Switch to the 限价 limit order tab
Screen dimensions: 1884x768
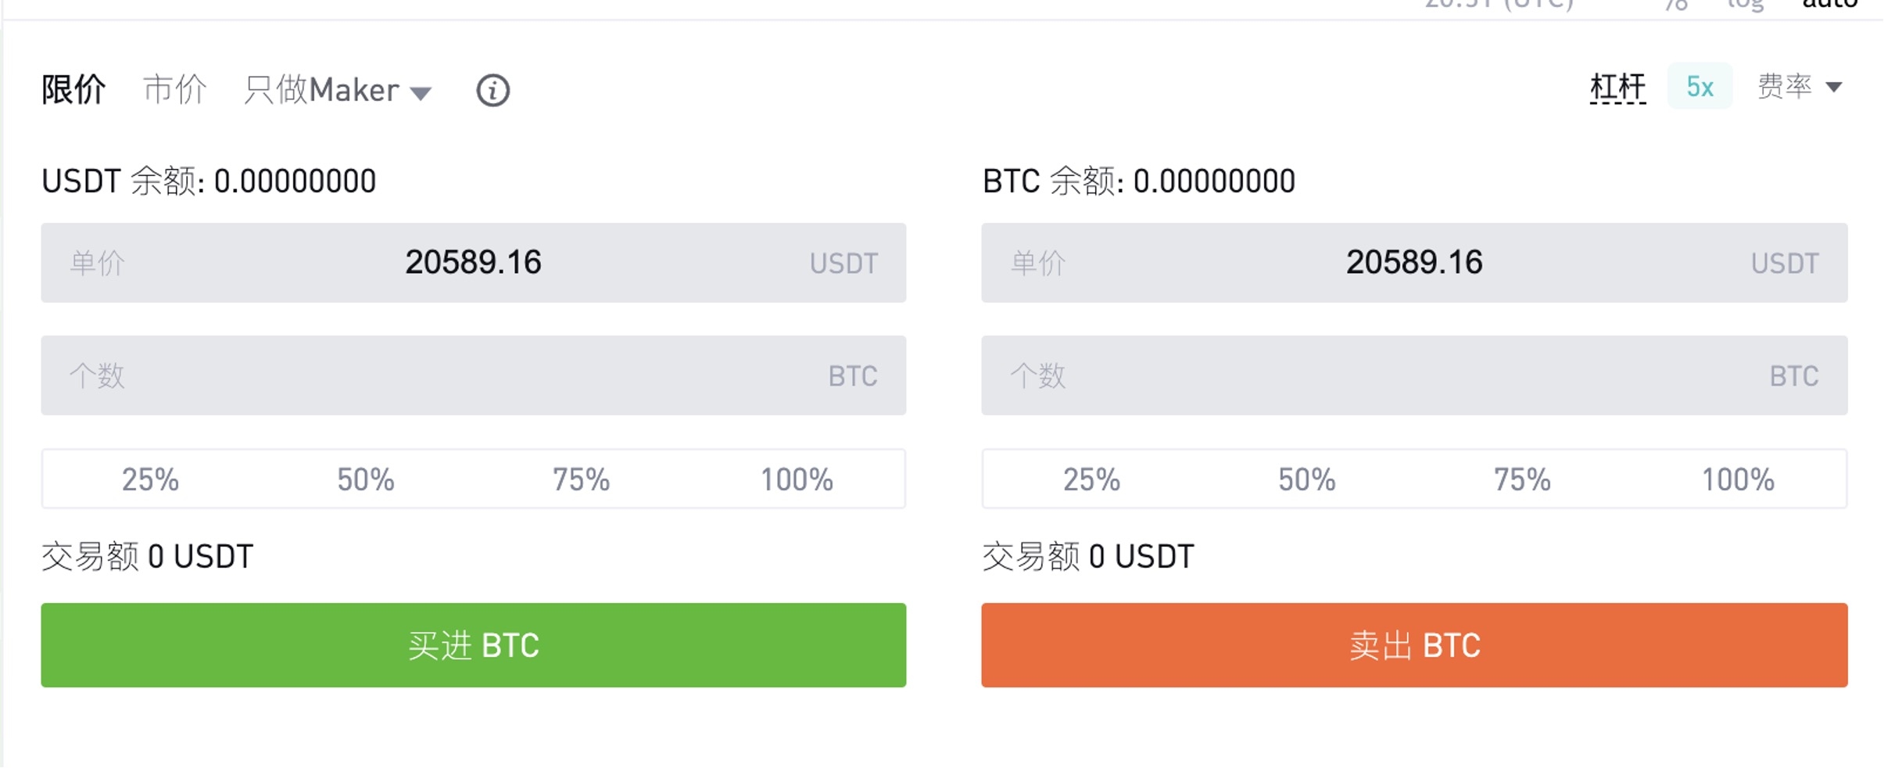pyautogui.click(x=73, y=90)
